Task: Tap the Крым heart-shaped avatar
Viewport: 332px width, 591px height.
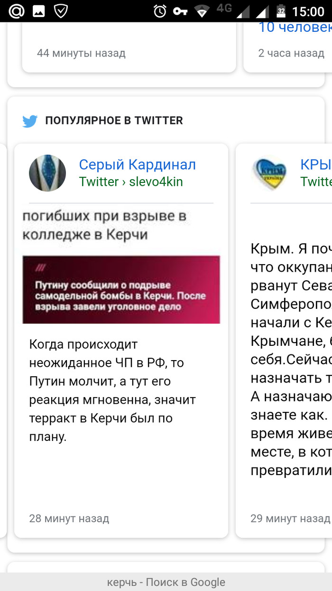Action: click(269, 173)
